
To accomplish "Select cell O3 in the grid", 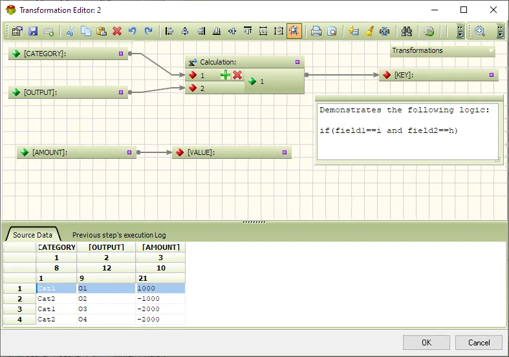I will tap(106, 309).
